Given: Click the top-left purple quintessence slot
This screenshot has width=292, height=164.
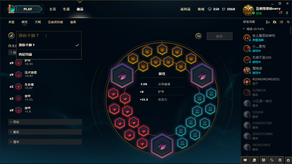Looking at the screenshot, I should [x=122, y=75].
